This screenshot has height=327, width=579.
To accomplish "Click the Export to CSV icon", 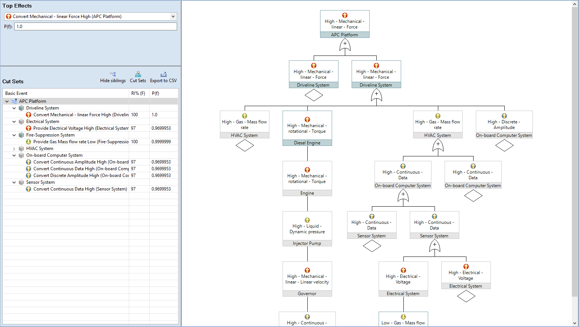I will (163, 74).
